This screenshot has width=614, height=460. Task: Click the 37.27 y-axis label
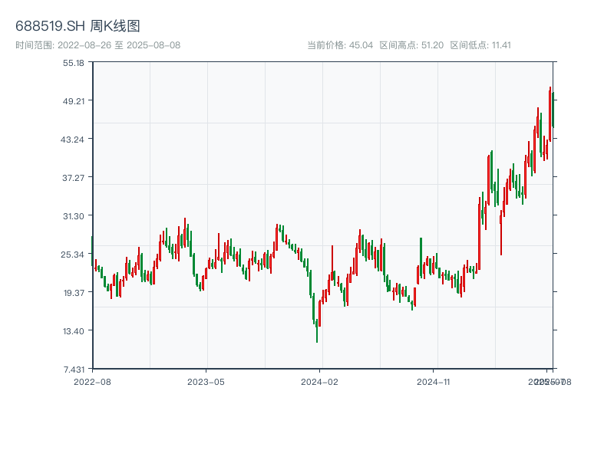point(74,177)
